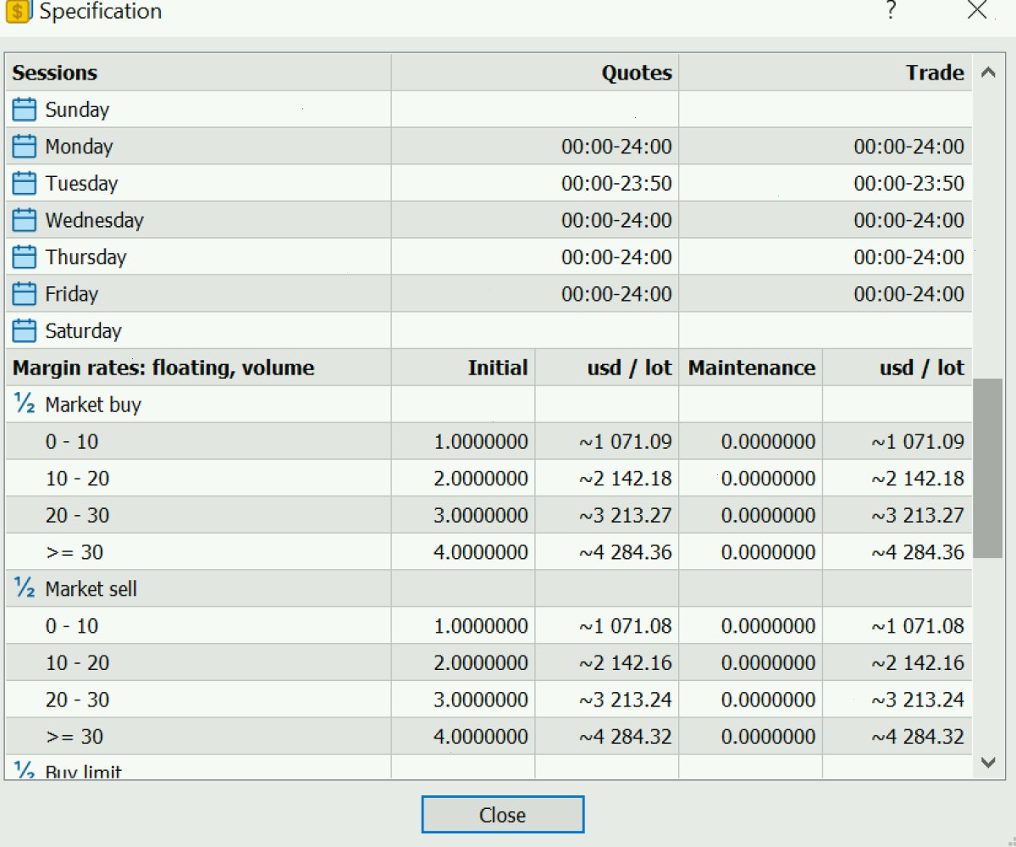Click the Maintenance column header
Screen dimensions: 1016x847
point(752,368)
